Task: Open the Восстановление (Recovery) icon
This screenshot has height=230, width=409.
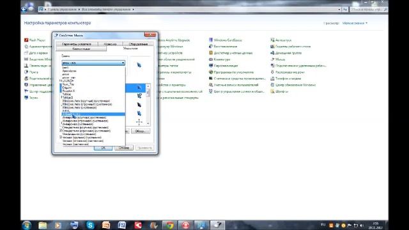Action: 223,47
